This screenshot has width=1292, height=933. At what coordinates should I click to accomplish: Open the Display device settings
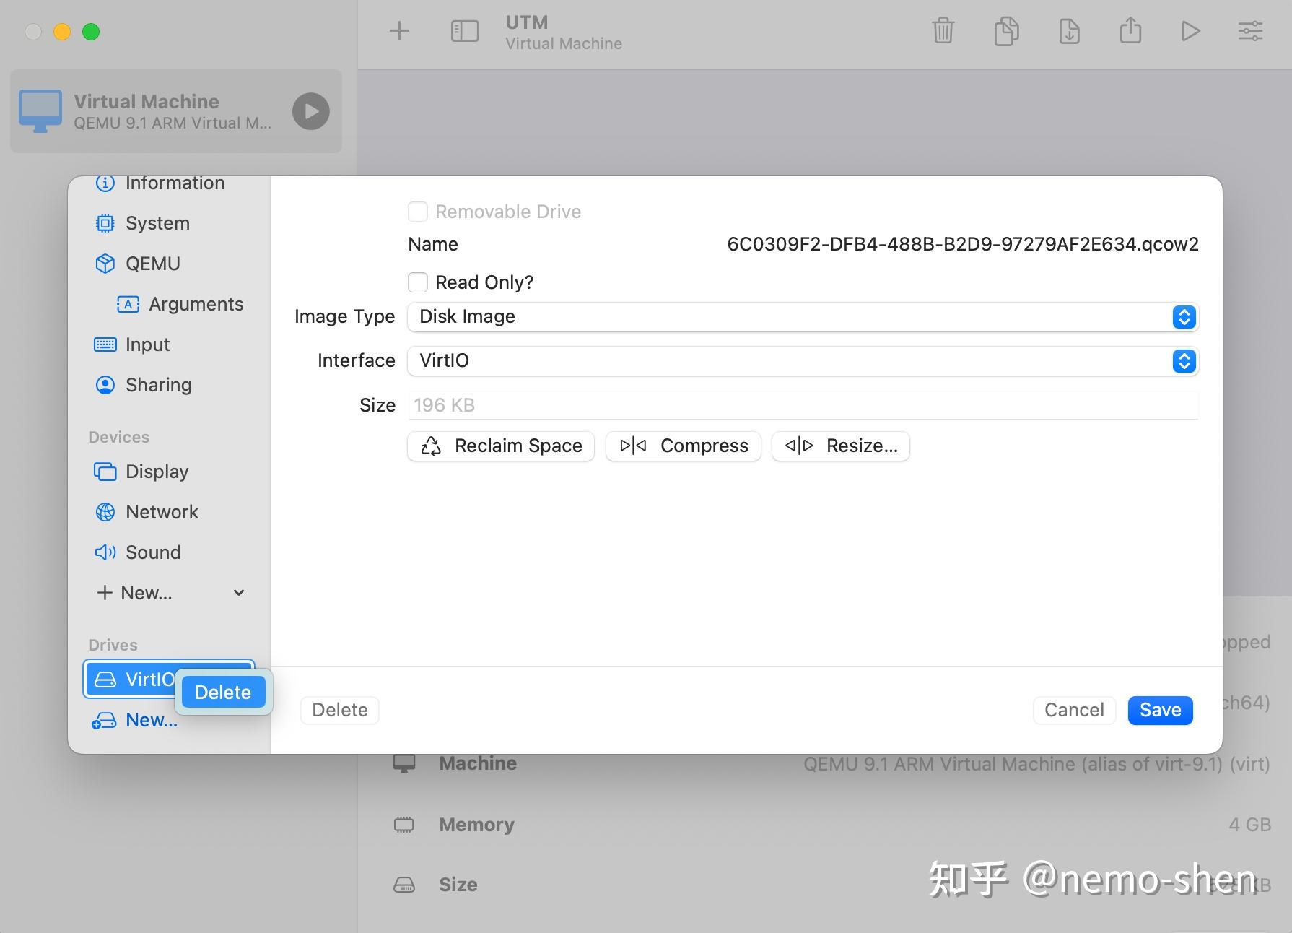156,472
